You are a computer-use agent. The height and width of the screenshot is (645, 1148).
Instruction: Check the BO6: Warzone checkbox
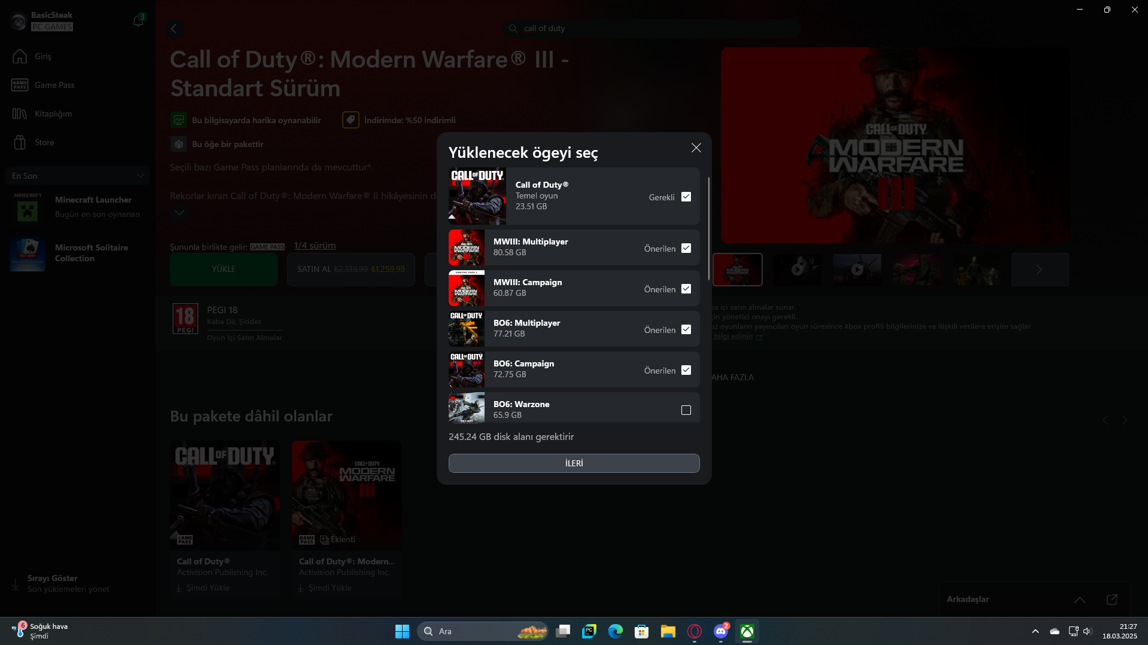point(686,410)
